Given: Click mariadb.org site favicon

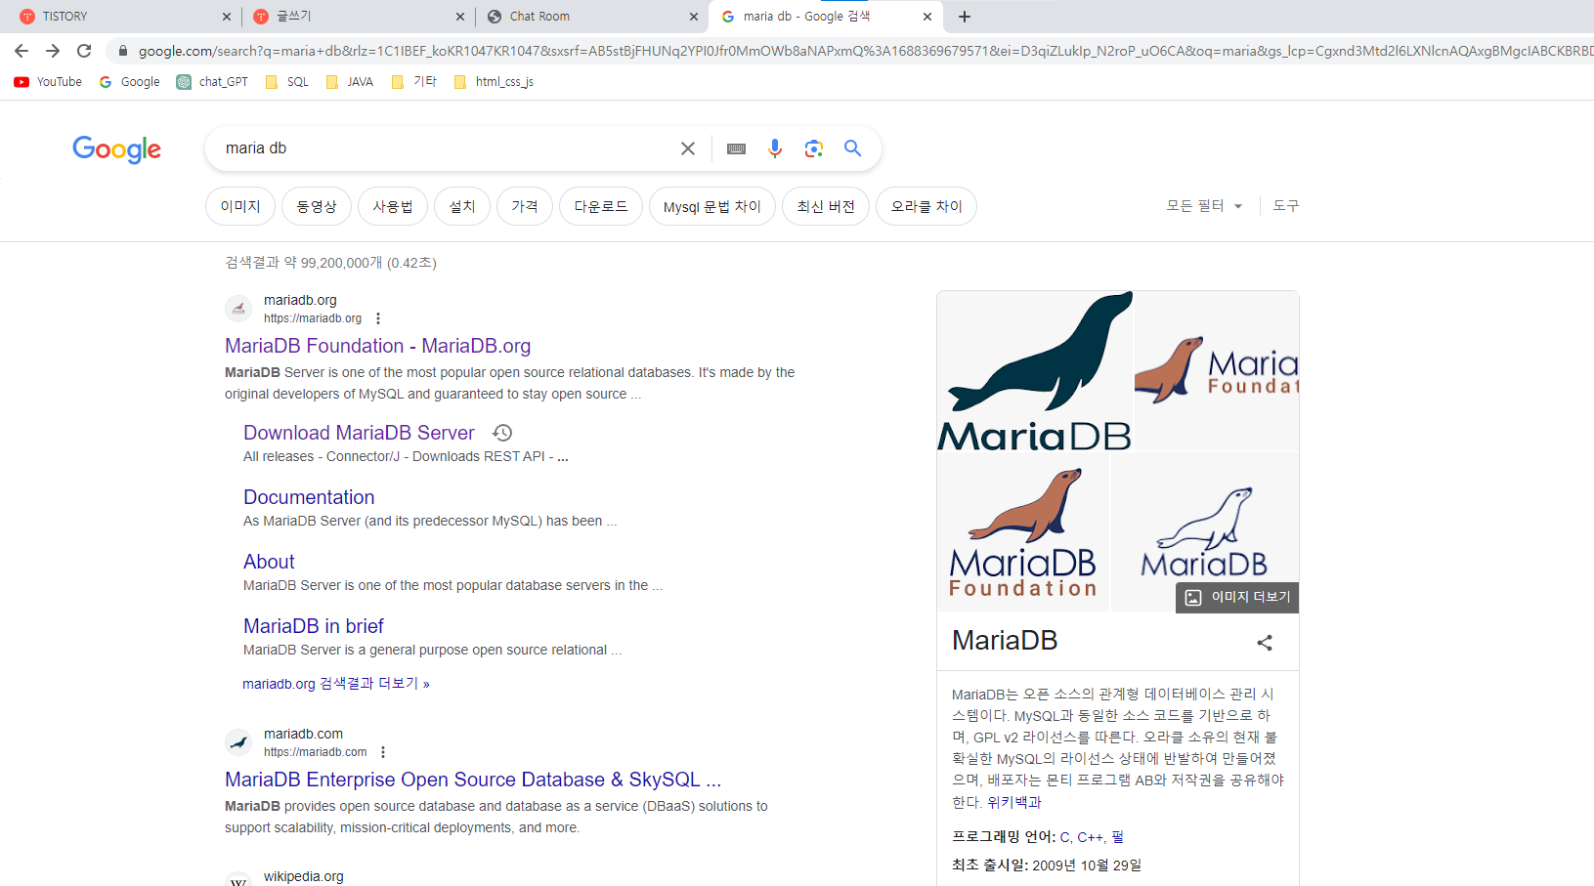Looking at the screenshot, I should point(238,309).
